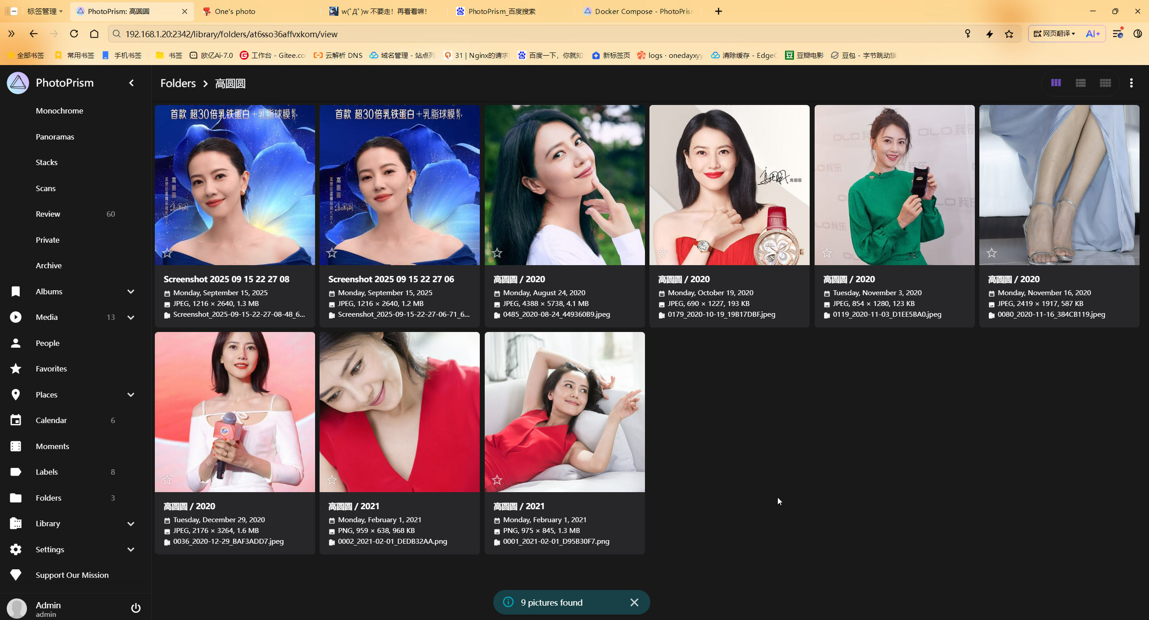Star the red dress sofa photo
1149x620 pixels.
click(x=497, y=480)
